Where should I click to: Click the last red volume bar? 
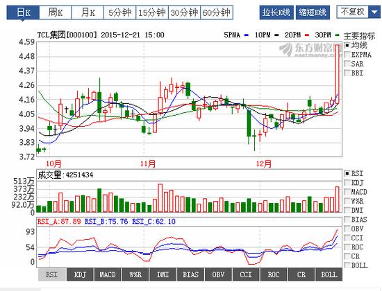tap(338, 199)
